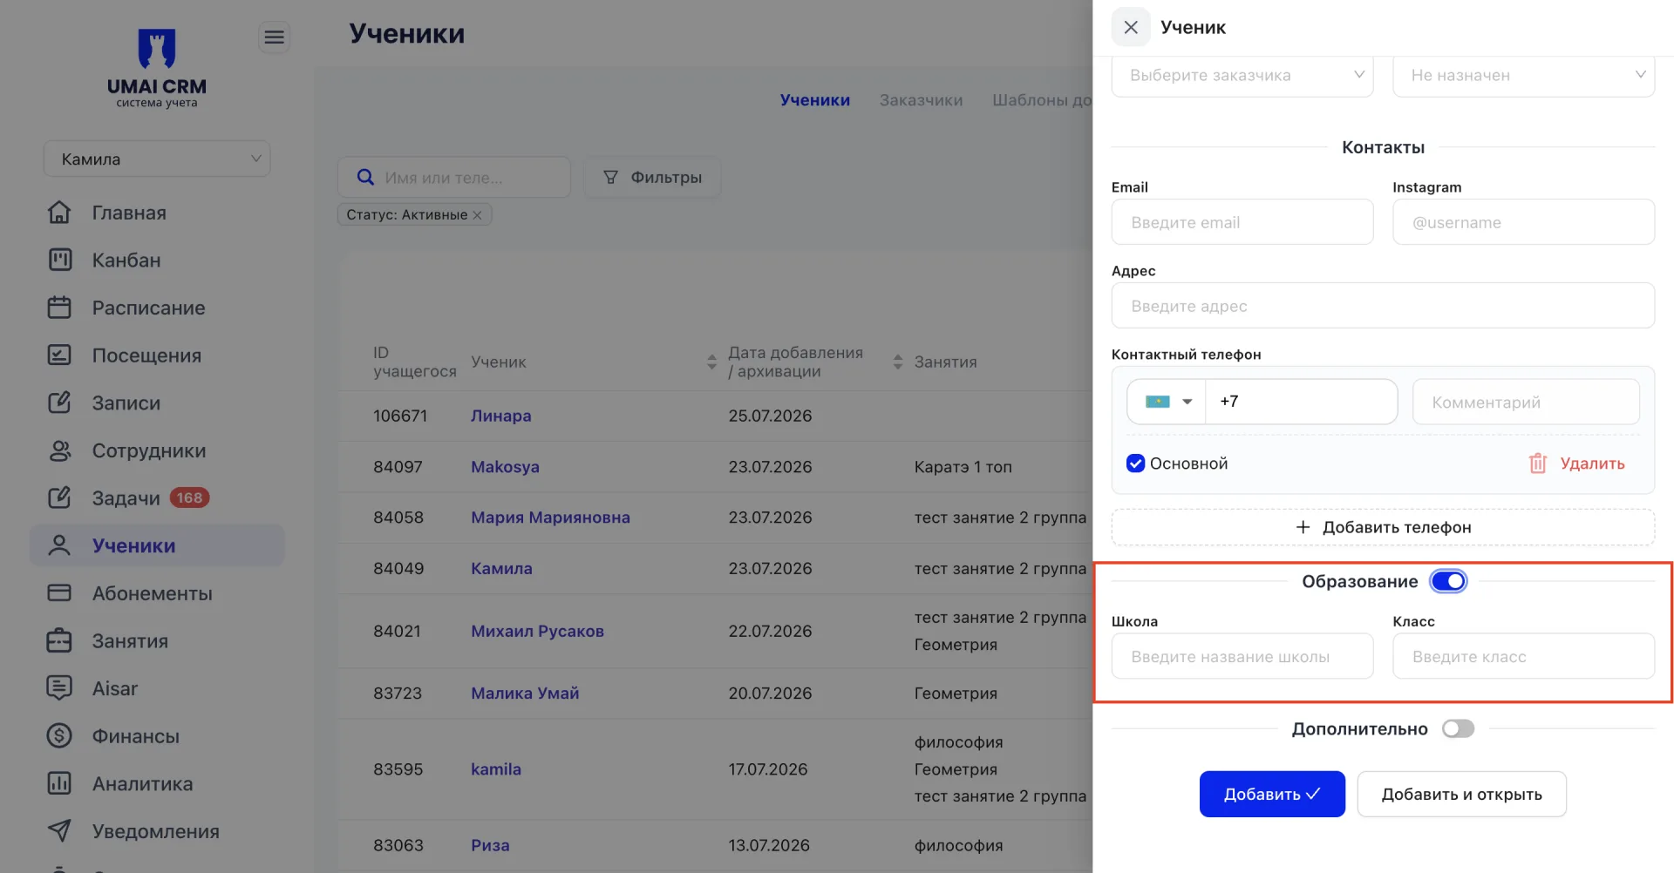Open the Выберите заказчика dropdown
This screenshot has width=1674, height=873.
tap(1242, 75)
